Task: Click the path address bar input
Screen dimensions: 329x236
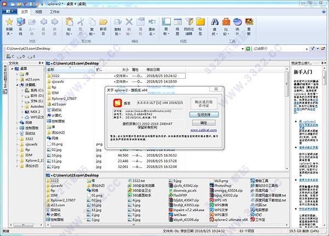Action: (x=123, y=49)
